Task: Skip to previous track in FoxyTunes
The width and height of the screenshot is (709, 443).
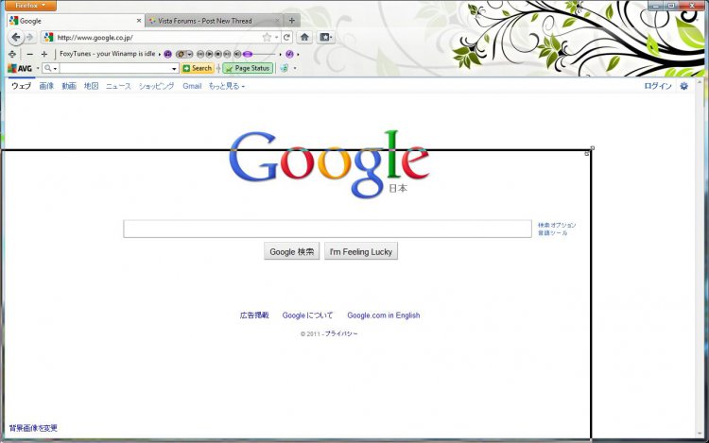Action: click(x=200, y=54)
